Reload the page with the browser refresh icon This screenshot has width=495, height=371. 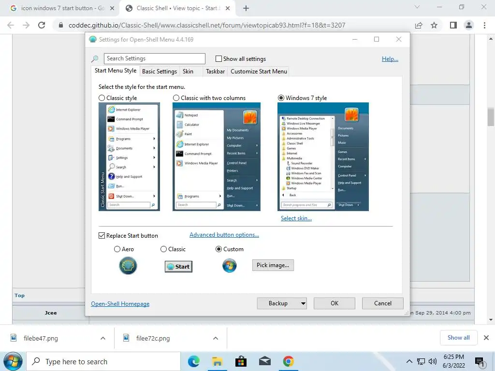tap(42, 25)
